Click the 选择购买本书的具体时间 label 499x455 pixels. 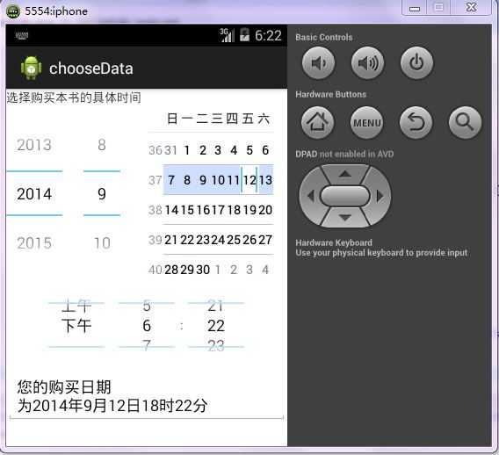(x=74, y=97)
